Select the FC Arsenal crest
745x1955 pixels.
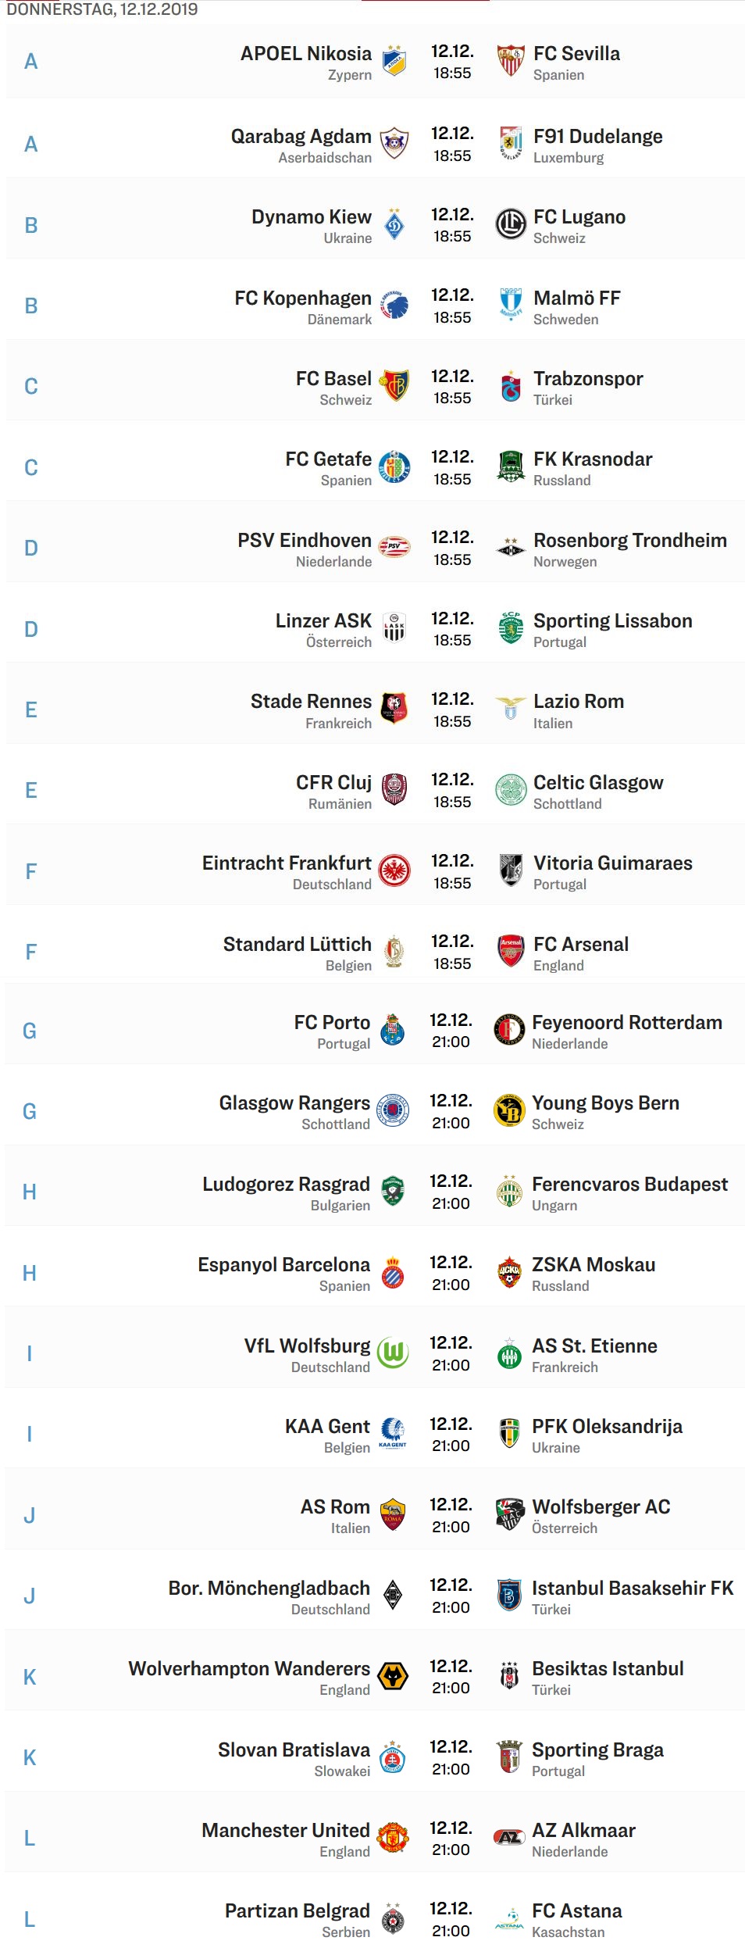(511, 952)
